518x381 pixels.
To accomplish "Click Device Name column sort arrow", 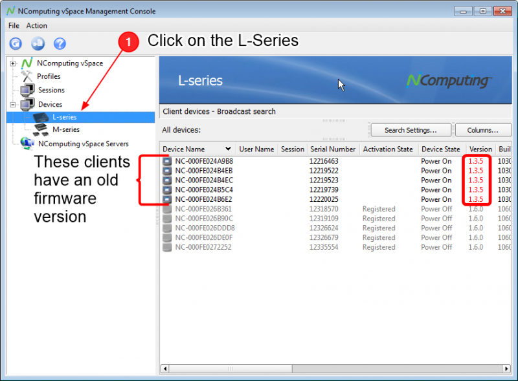I will pos(228,149).
